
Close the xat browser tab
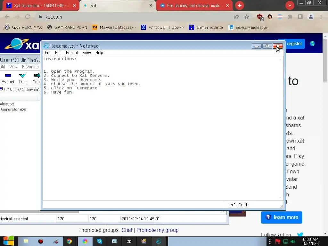(151, 5)
